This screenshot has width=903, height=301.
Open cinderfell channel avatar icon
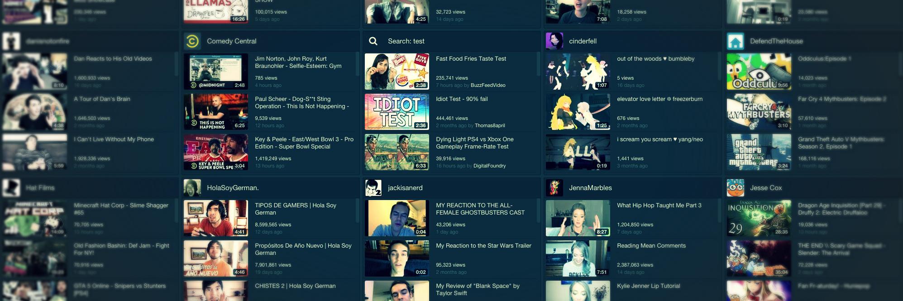click(554, 41)
